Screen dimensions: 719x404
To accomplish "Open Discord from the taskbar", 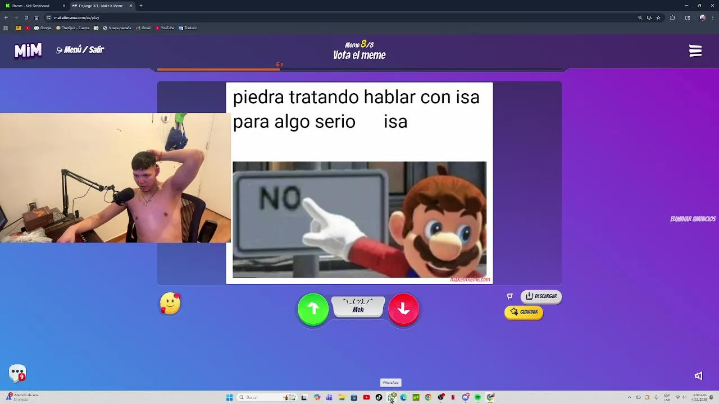I will [466, 397].
